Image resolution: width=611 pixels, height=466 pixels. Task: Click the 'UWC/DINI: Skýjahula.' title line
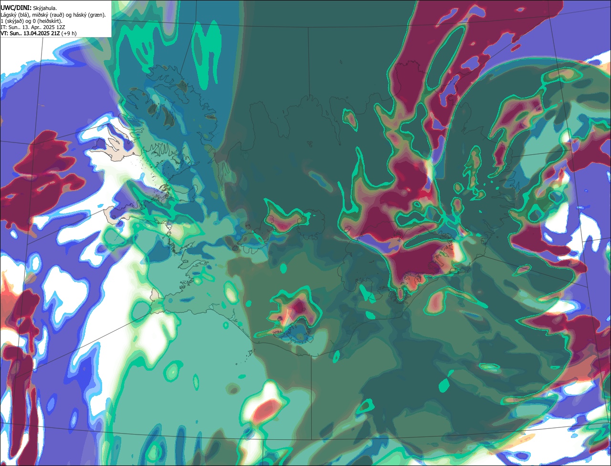pos(29,8)
